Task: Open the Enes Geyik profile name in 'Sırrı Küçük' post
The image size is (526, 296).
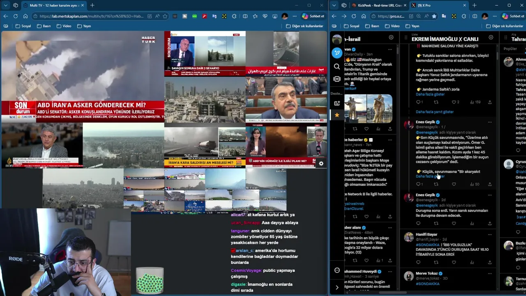Action: pos(425,122)
